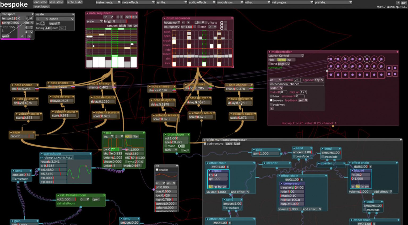
Task: Click the drum sequencer grid layout icon
Action: [x=225, y=25]
